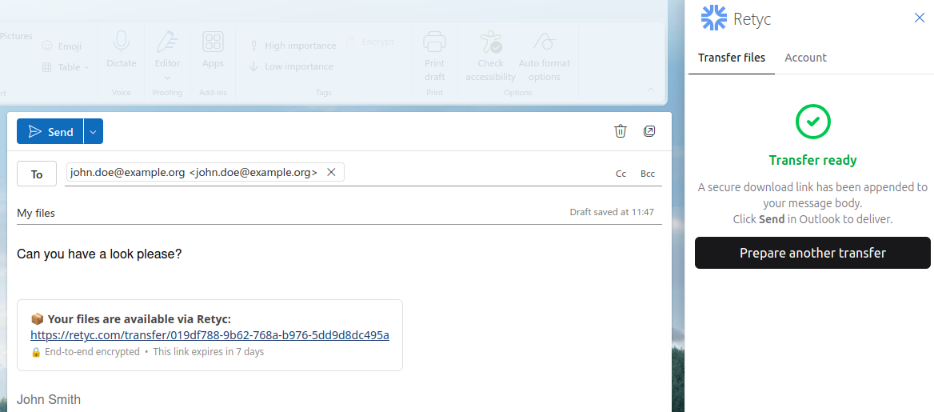Show the Cc field
934x412 pixels.
point(621,174)
